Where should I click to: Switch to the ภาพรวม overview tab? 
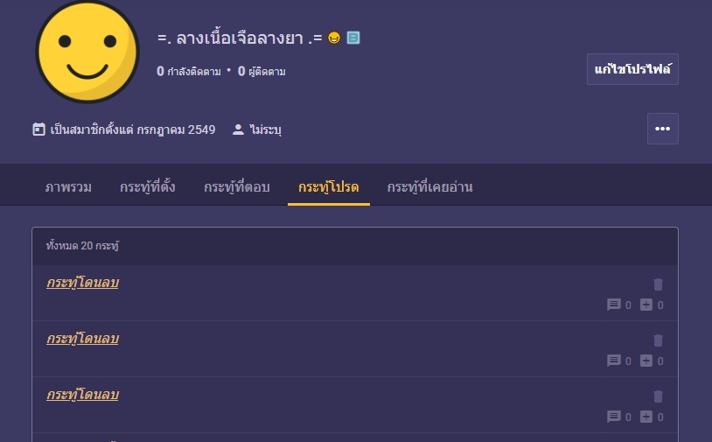[68, 187]
